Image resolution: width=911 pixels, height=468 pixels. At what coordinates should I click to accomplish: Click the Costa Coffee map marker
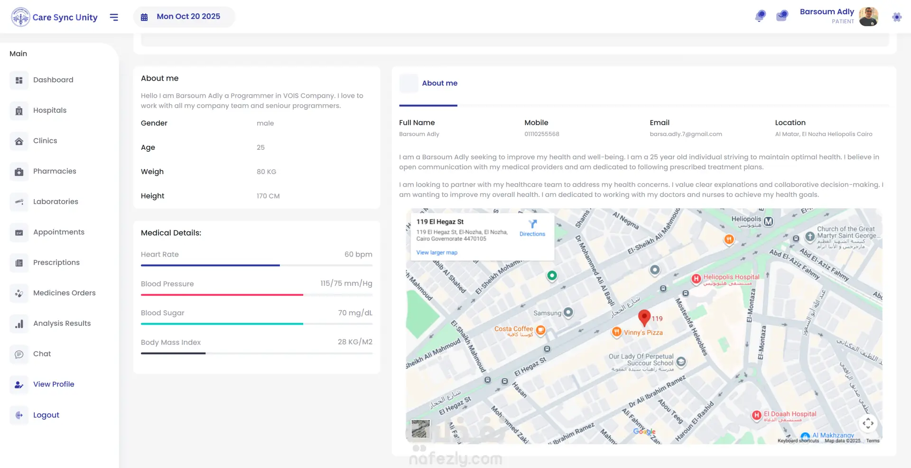click(540, 330)
